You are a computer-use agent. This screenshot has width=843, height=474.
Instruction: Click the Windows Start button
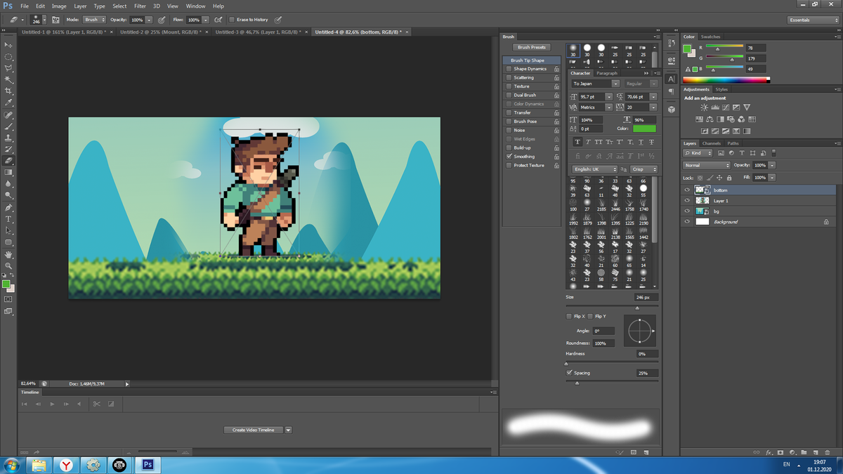coord(12,465)
